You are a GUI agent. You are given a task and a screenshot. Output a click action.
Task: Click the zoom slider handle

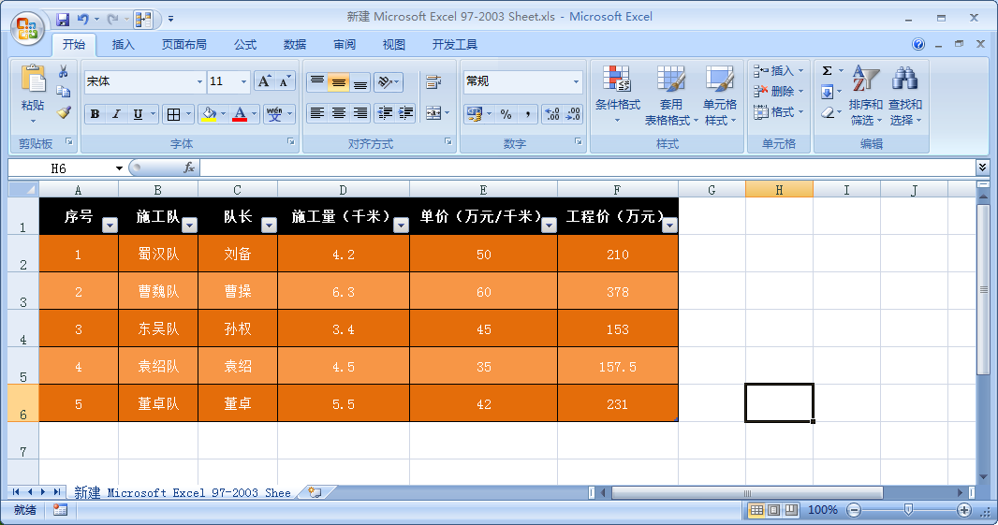(907, 510)
